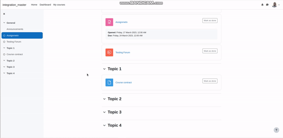Open the messaging speech bubble icon

pyautogui.click(x=267, y=5)
